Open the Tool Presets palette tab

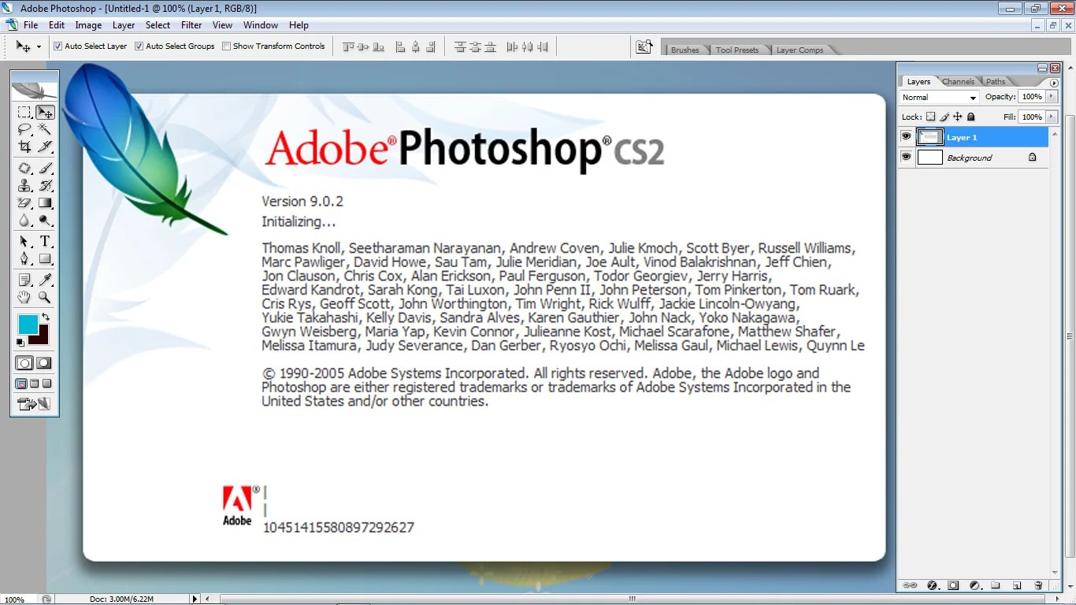[x=737, y=50]
